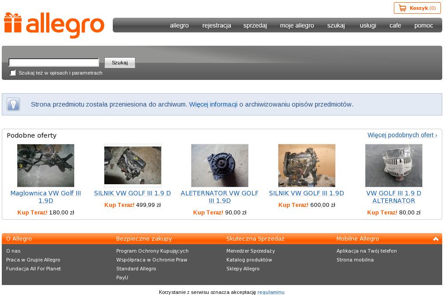Screen dimensions: 444x301
Task: Open Program Ochrony Kupujących link
Action: [152, 251]
